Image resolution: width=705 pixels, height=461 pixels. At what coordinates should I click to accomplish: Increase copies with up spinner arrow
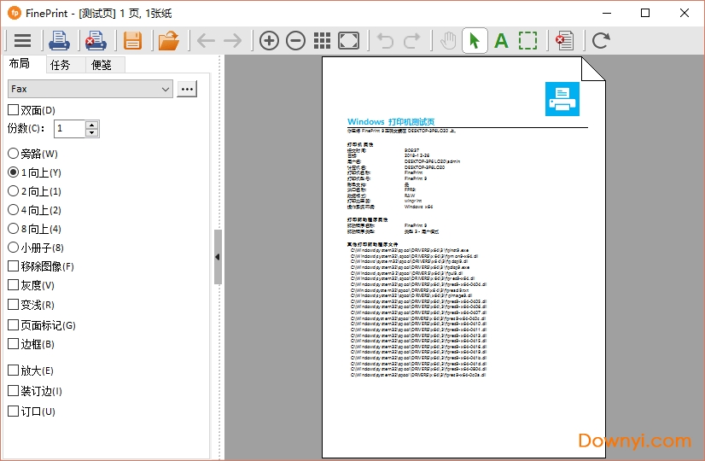click(x=91, y=125)
